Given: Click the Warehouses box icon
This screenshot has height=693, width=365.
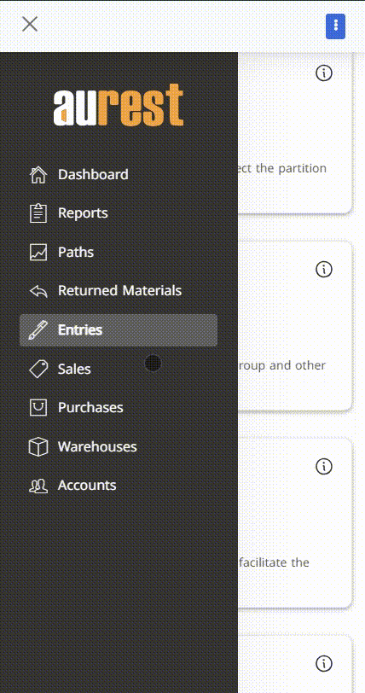Looking at the screenshot, I should [x=38, y=446].
